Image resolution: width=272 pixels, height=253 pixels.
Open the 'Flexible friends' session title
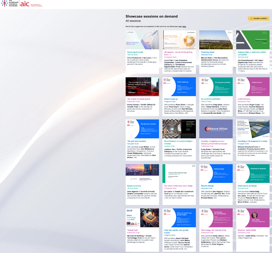207,186
